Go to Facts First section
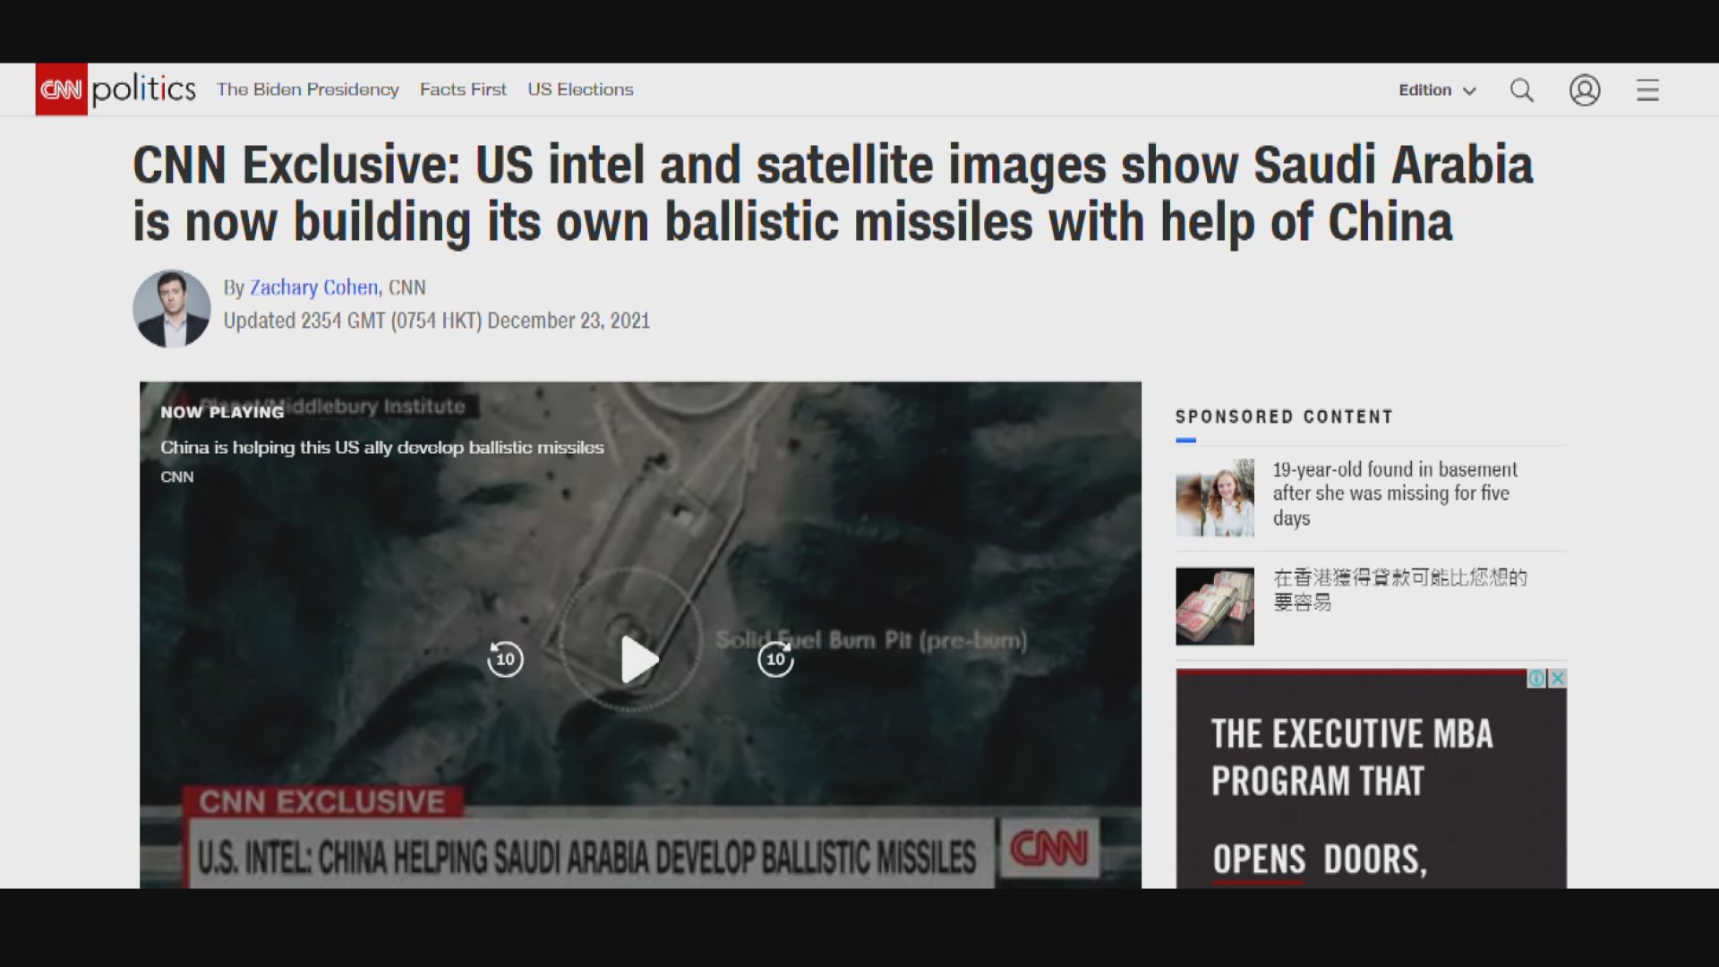 (x=463, y=90)
